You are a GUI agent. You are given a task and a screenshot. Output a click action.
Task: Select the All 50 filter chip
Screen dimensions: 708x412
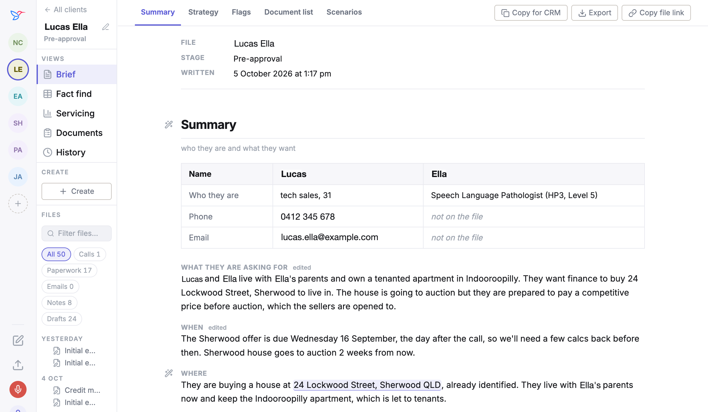[x=56, y=254]
